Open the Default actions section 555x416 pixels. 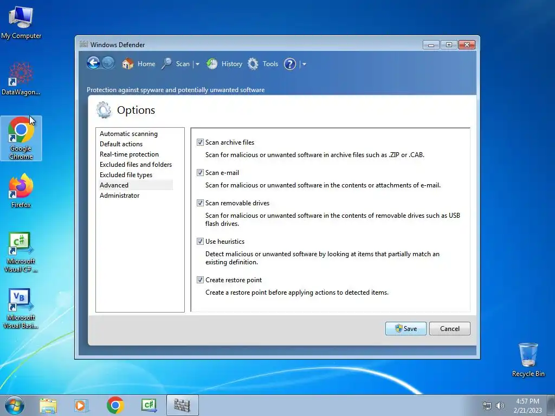tap(121, 144)
